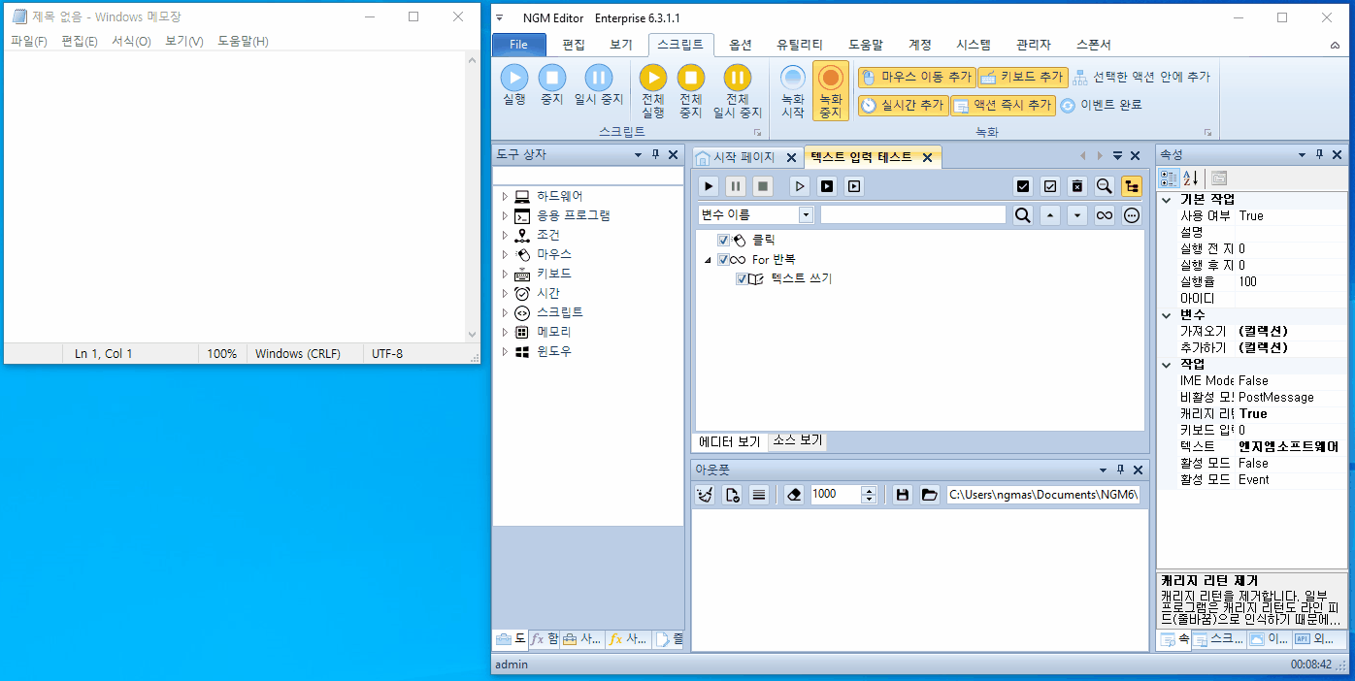Click the 마우스 이동 추가 button
Viewport: 1355px width, 681px height.
[916, 77]
